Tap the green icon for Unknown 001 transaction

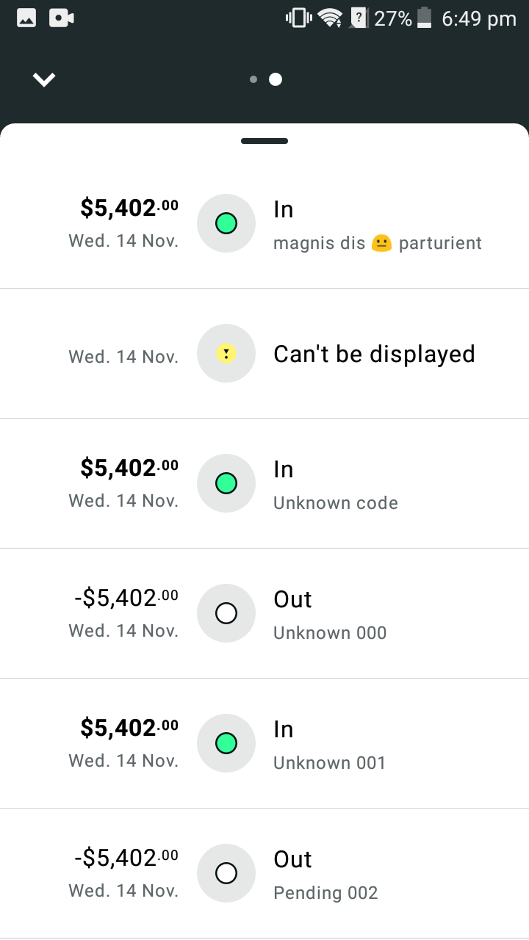[226, 743]
